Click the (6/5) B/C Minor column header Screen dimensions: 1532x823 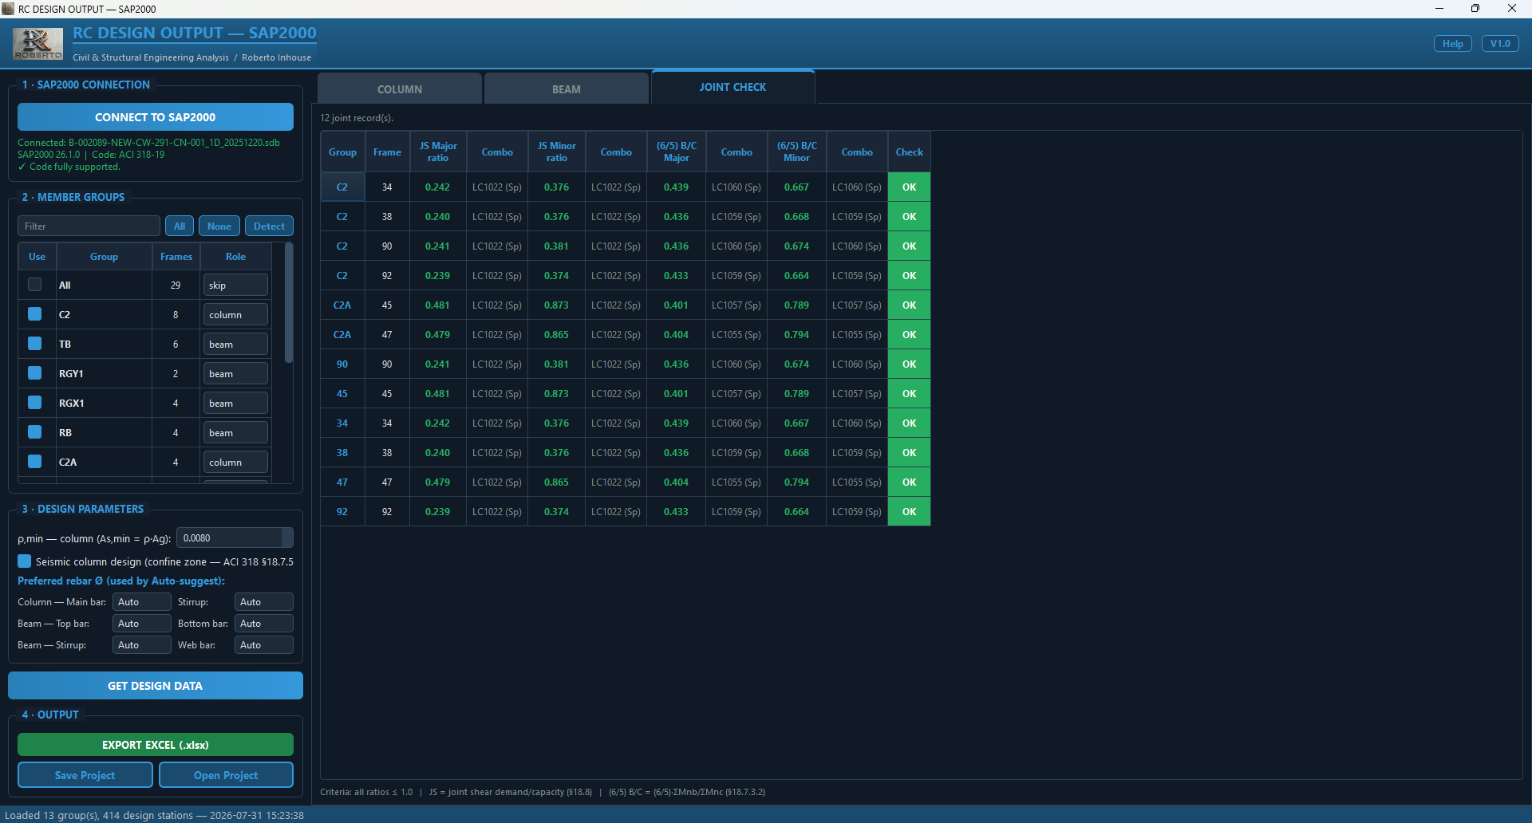tap(797, 152)
